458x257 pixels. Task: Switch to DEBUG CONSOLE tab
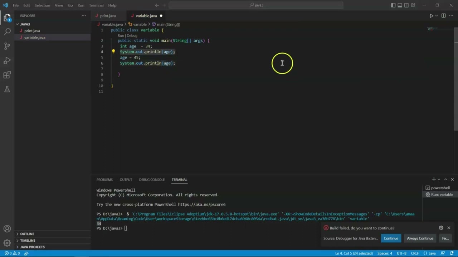tap(152, 180)
